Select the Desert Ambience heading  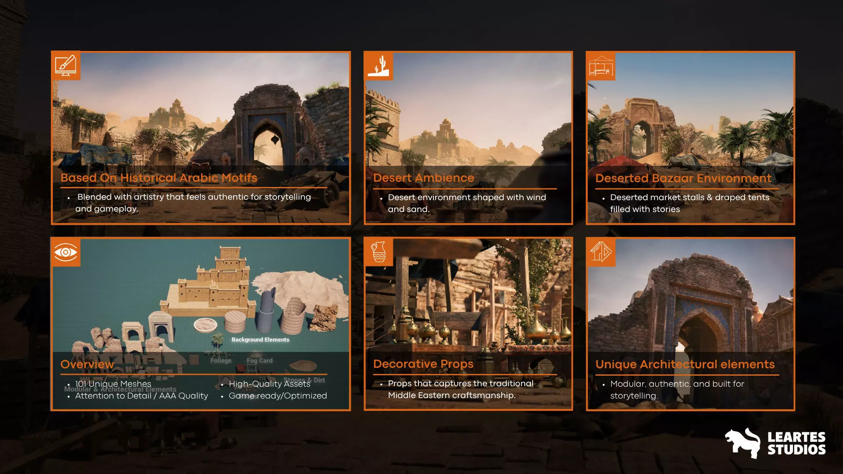click(424, 178)
